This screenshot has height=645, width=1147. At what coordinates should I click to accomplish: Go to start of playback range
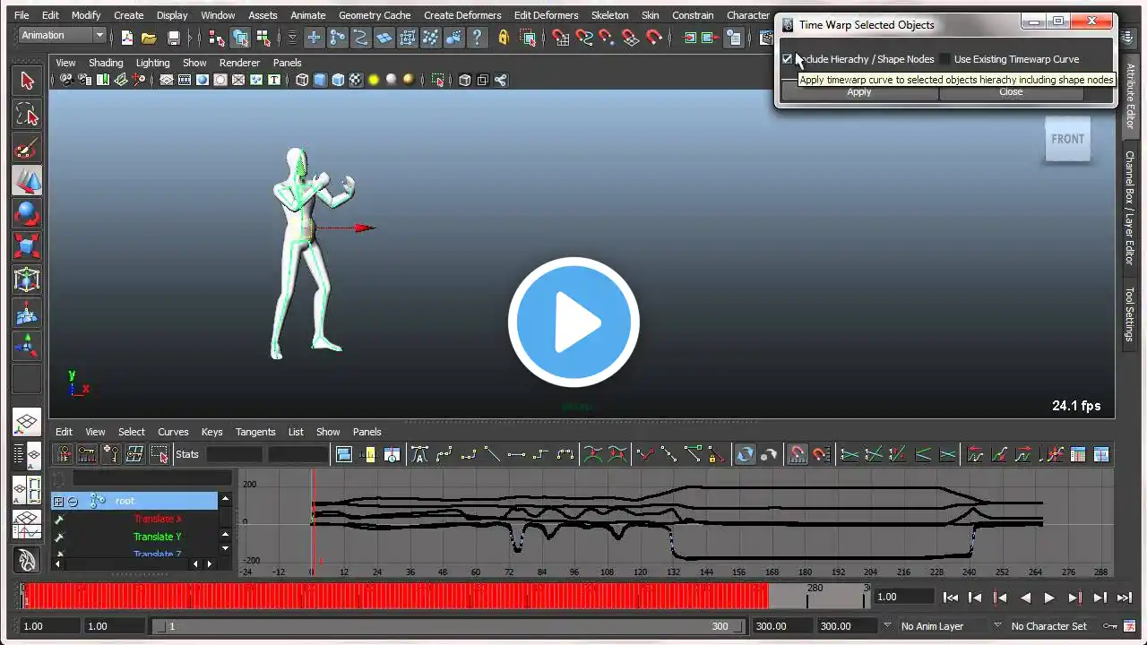coord(951,598)
